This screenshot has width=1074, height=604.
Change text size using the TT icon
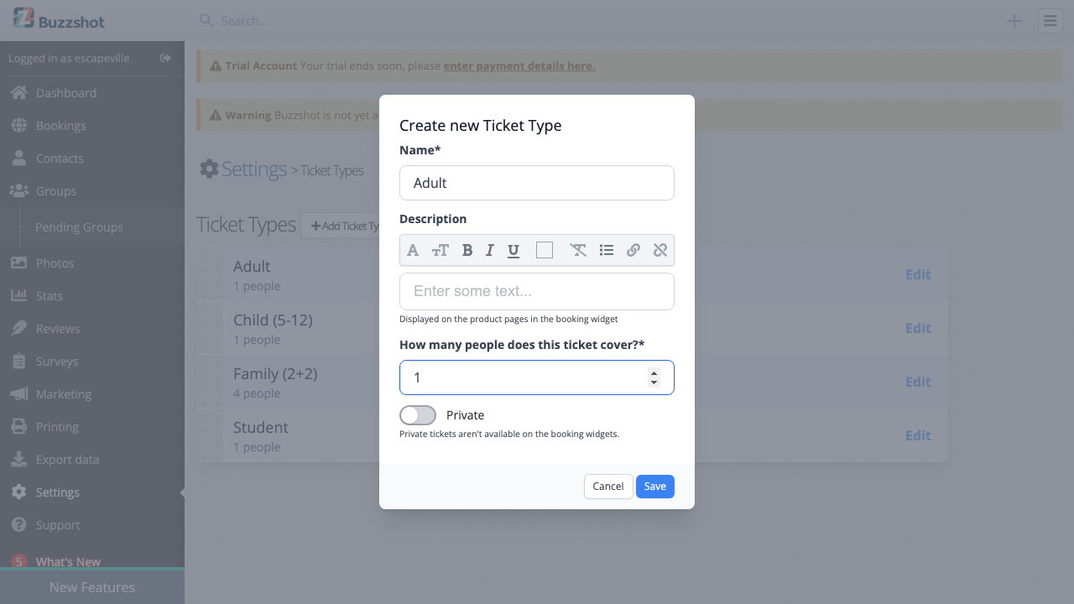pyautogui.click(x=440, y=250)
